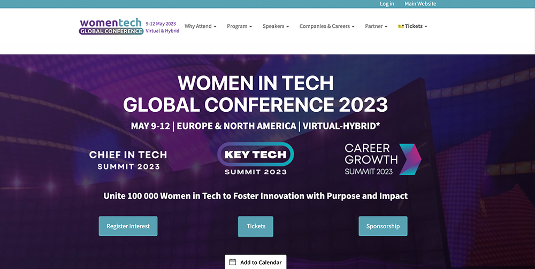Expand the Program dropdown menu
535x269 pixels.
point(239,26)
